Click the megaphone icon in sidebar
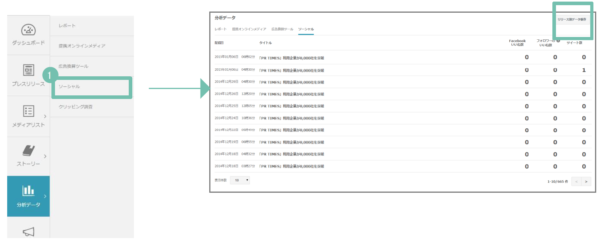Screen dimensions: 601x248 [28, 232]
